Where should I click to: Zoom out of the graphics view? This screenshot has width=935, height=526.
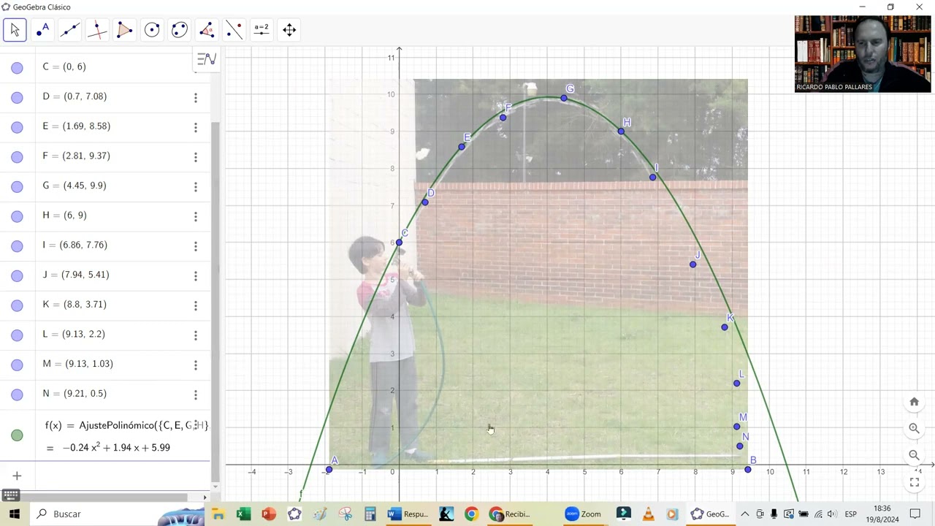(x=914, y=455)
